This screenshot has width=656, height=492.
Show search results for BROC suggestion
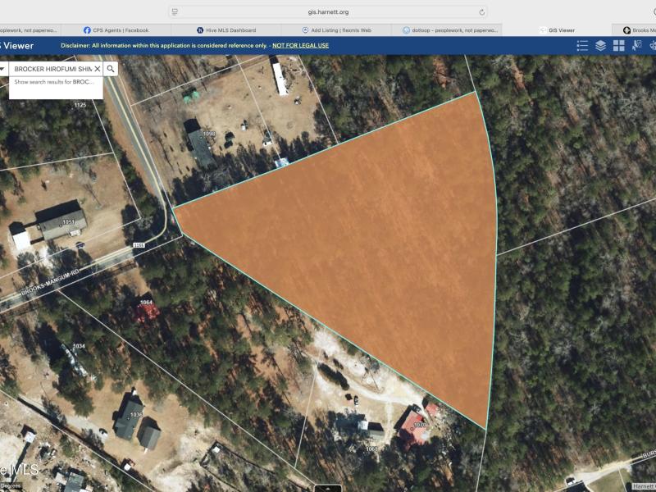[x=55, y=82]
